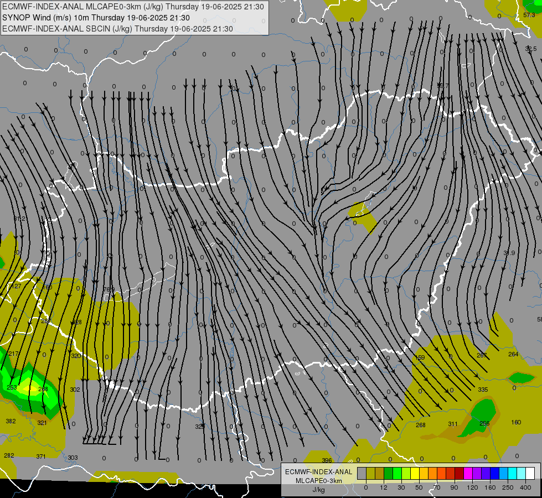Viewport: 542px width, 498px height.
Task: Click the first olive swatch after gray
Action: (370, 473)
